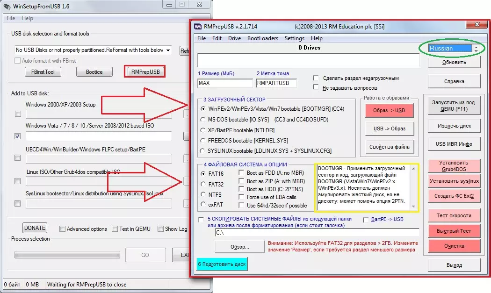Select WinPEv2/Vista/Win7 BOOTMGR radio
This screenshot has height=293, width=491.
click(203, 108)
